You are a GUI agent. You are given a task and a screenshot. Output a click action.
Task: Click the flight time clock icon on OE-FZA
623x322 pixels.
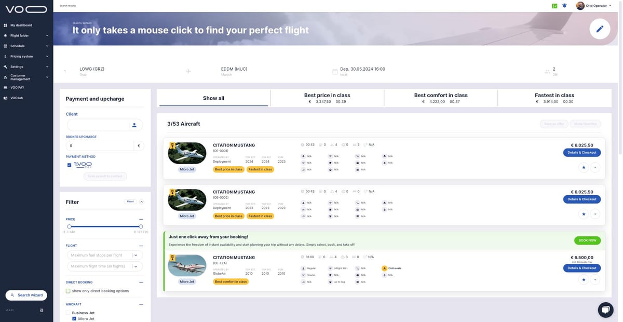[303, 257]
